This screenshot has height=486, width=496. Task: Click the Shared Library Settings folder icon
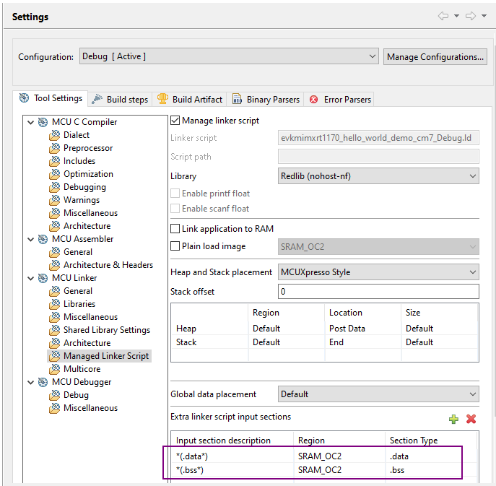(55, 330)
